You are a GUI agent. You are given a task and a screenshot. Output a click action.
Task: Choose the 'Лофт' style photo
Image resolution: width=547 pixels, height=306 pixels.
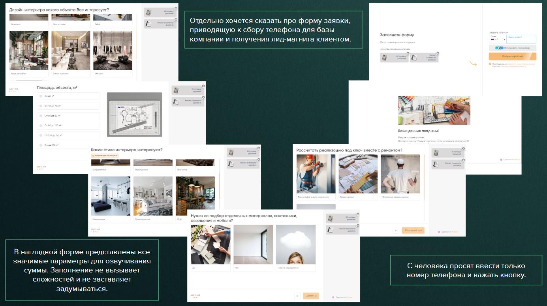tap(195, 196)
